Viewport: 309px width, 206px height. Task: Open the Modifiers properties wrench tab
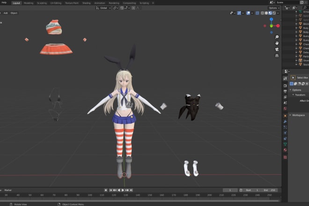point(285,121)
